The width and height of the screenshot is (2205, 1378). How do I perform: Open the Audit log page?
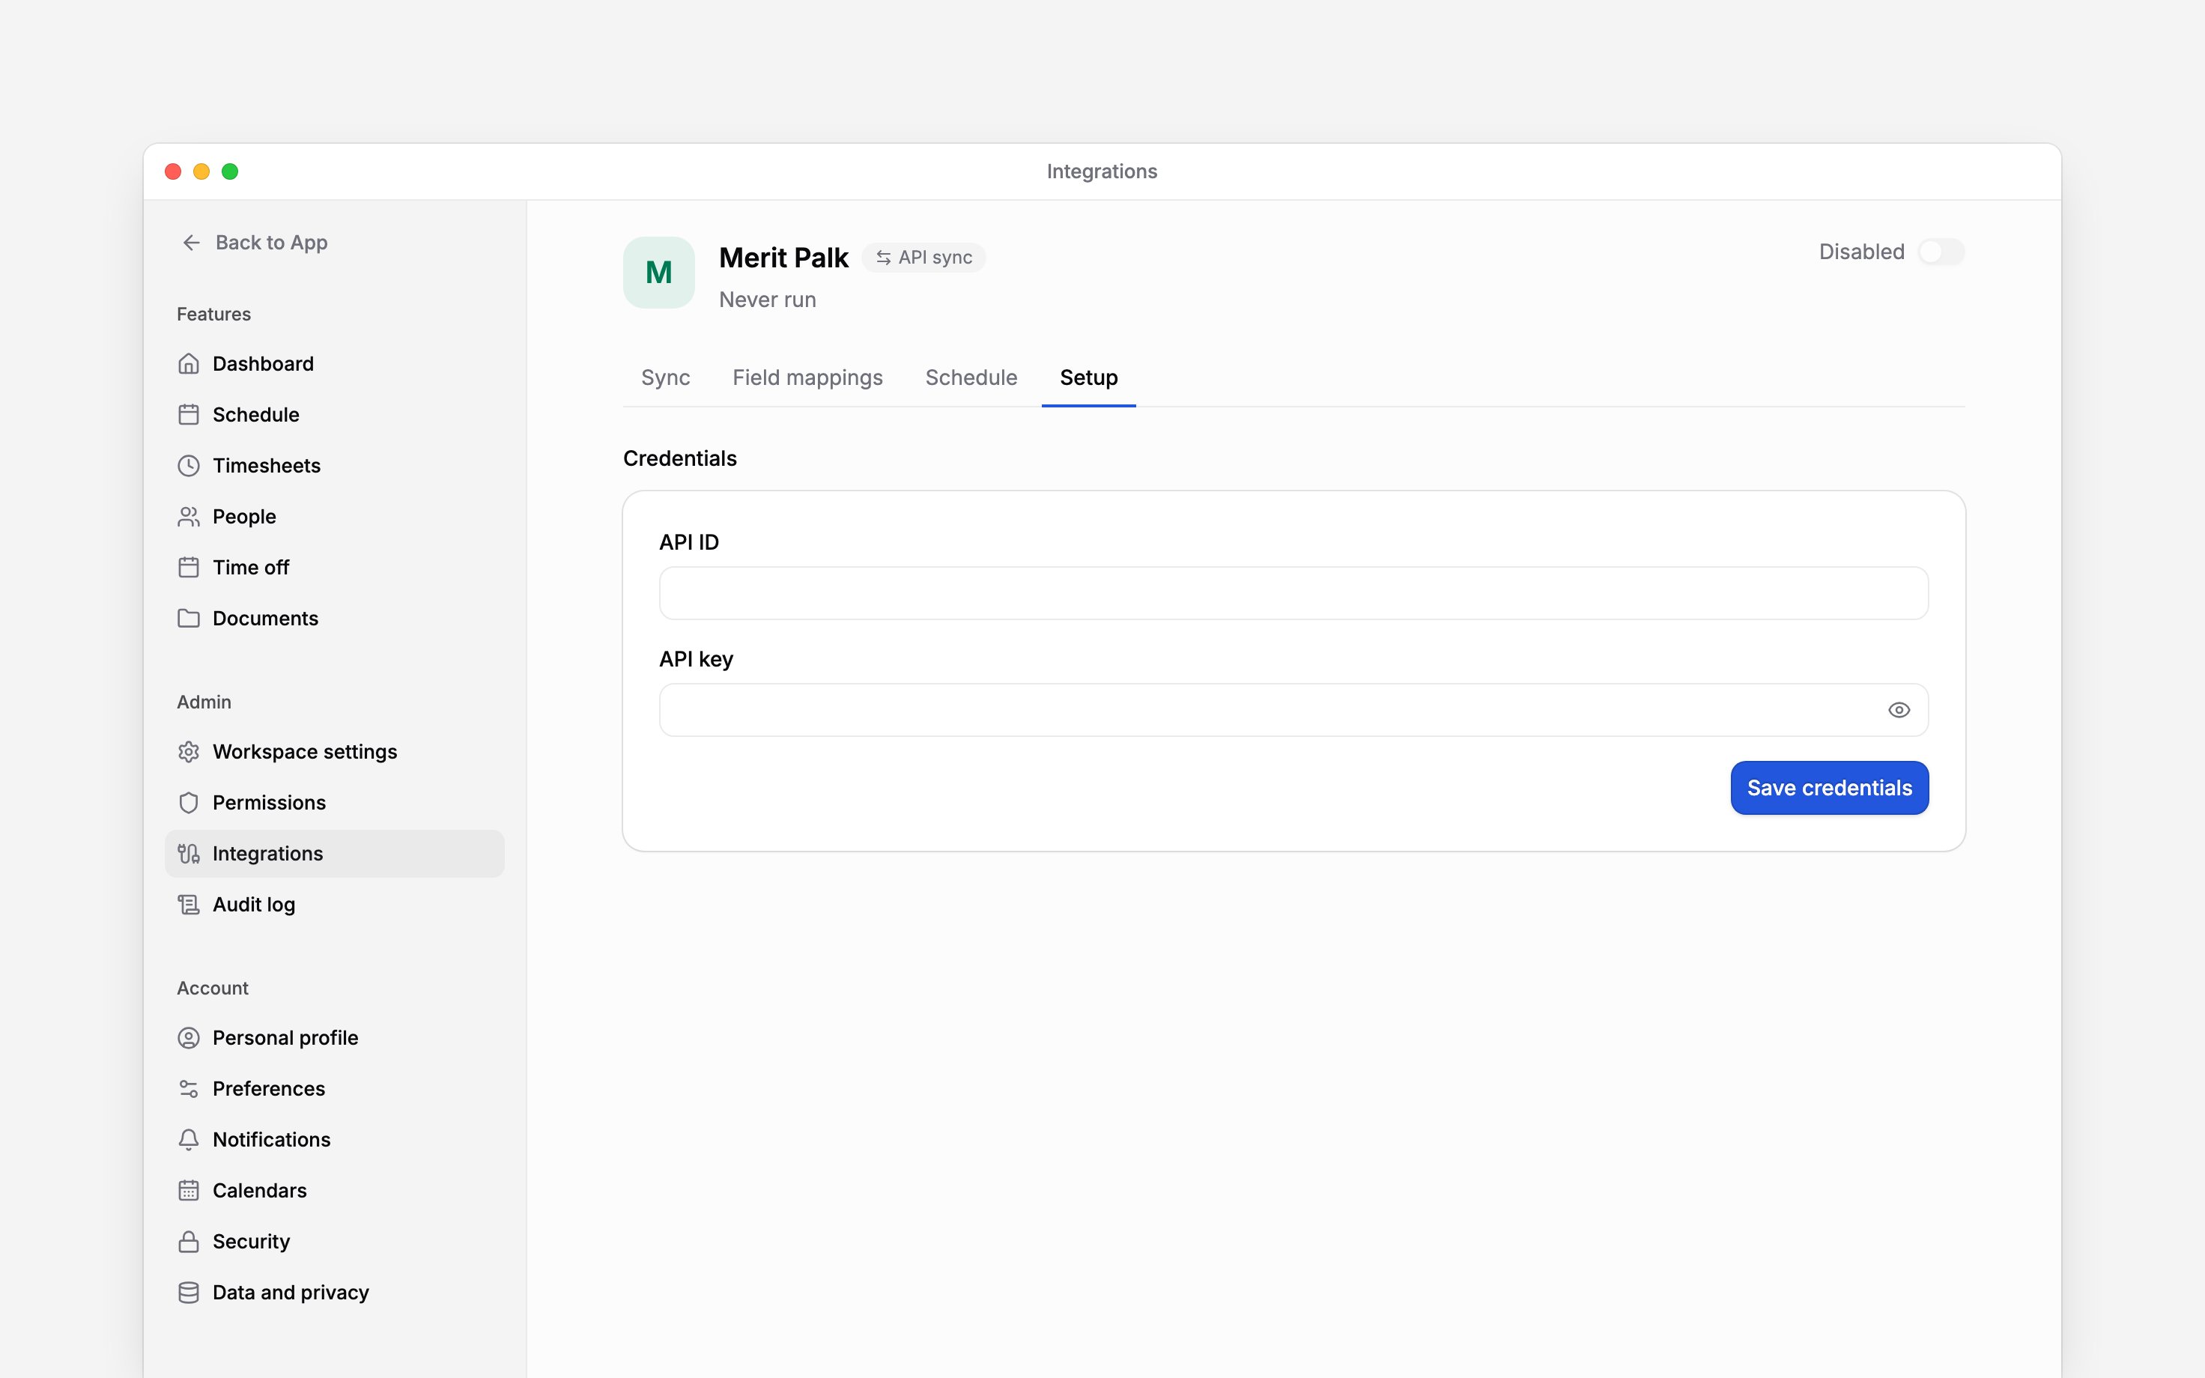tap(334, 905)
